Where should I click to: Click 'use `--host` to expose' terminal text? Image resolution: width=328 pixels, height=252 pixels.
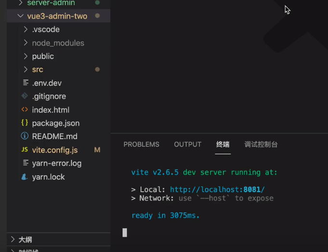click(x=226, y=198)
